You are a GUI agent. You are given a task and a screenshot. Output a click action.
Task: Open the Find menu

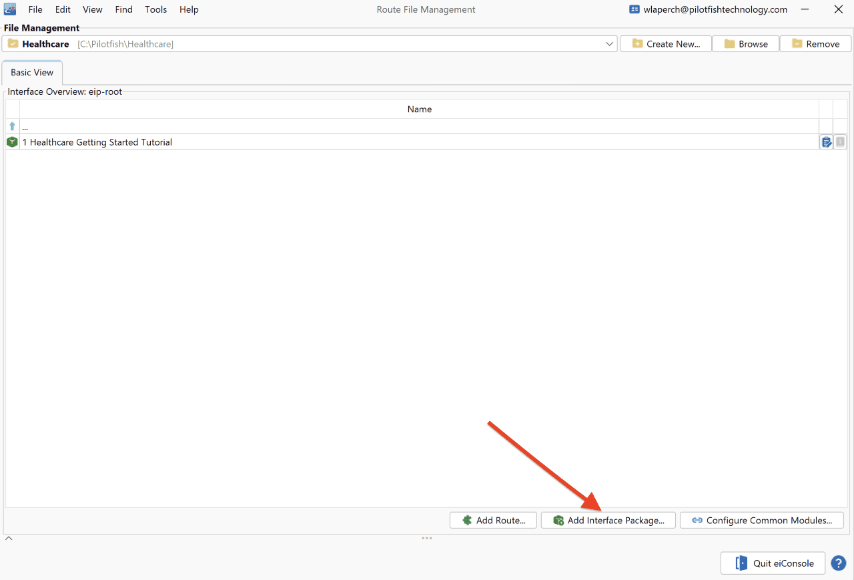(123, 9)
